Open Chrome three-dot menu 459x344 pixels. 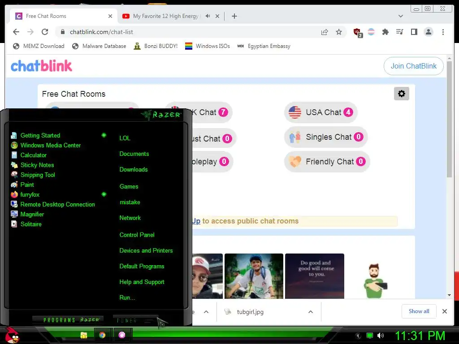[443, 32]
